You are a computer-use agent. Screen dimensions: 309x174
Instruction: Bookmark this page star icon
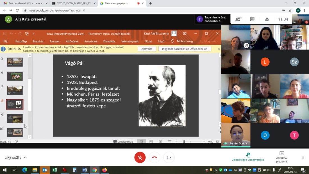click(x=290, y=10)
